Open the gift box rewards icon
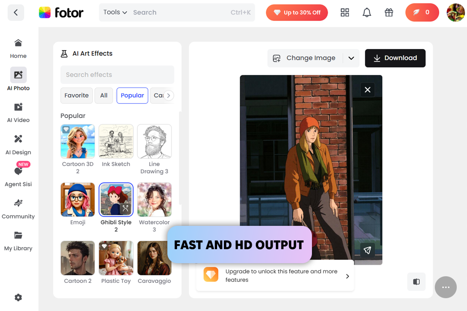This screenshot has width=467, height=311. 389,12
